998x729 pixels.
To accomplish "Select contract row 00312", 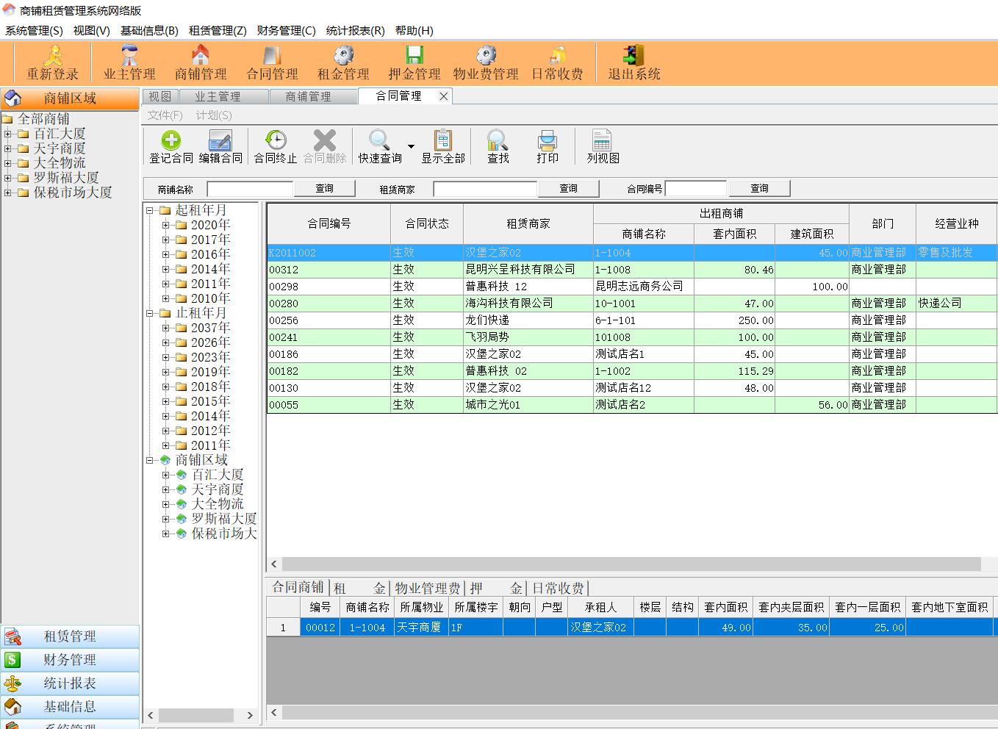I will (x=631, y=270).
